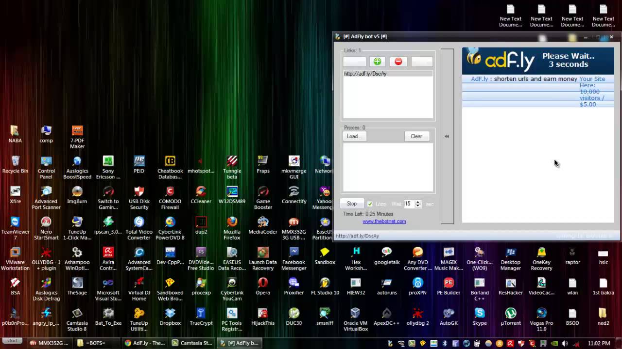Open Dropbox desktop icon
Viewport: 622px width, 349px height.
pyautogui.click(x=170, y=317)
